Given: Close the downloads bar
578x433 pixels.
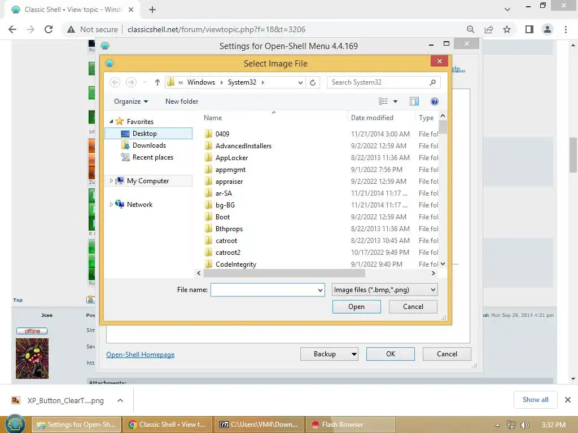Looking at the screenshot, I should point(568,400).
